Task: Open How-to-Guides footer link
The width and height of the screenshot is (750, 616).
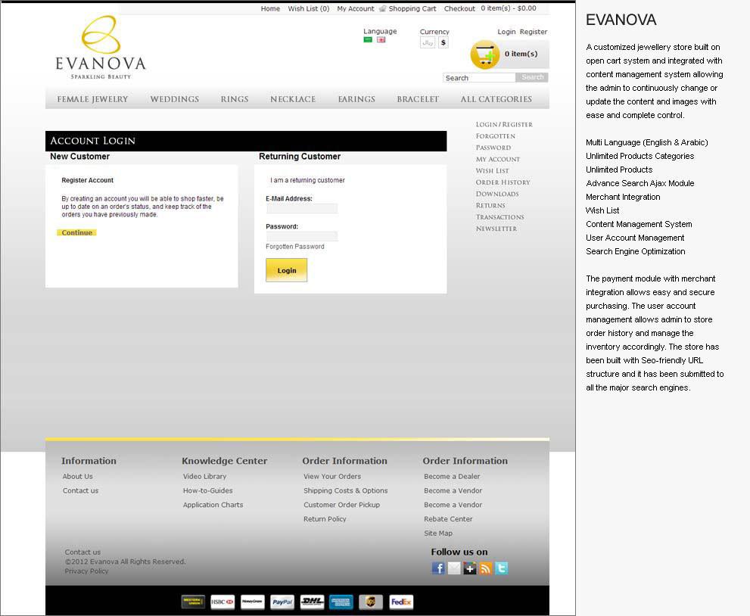Action: (207, 490)
